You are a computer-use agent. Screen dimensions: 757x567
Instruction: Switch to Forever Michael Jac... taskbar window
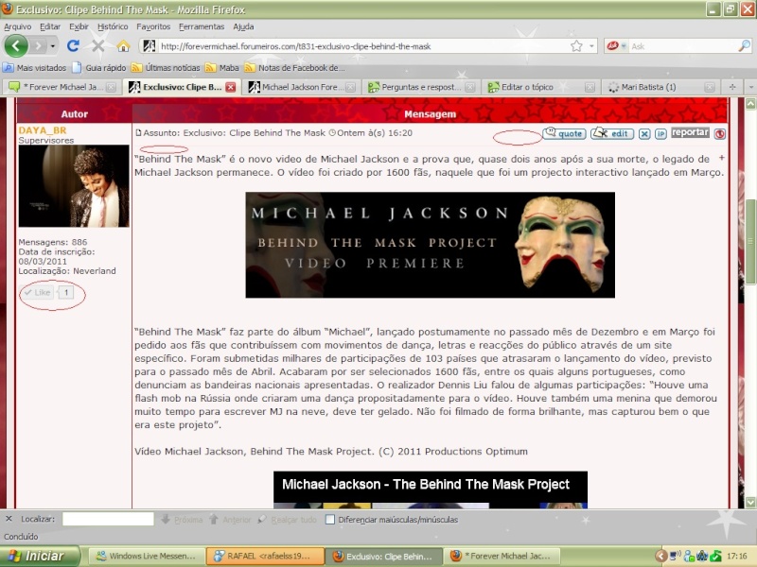pos(502,556)
